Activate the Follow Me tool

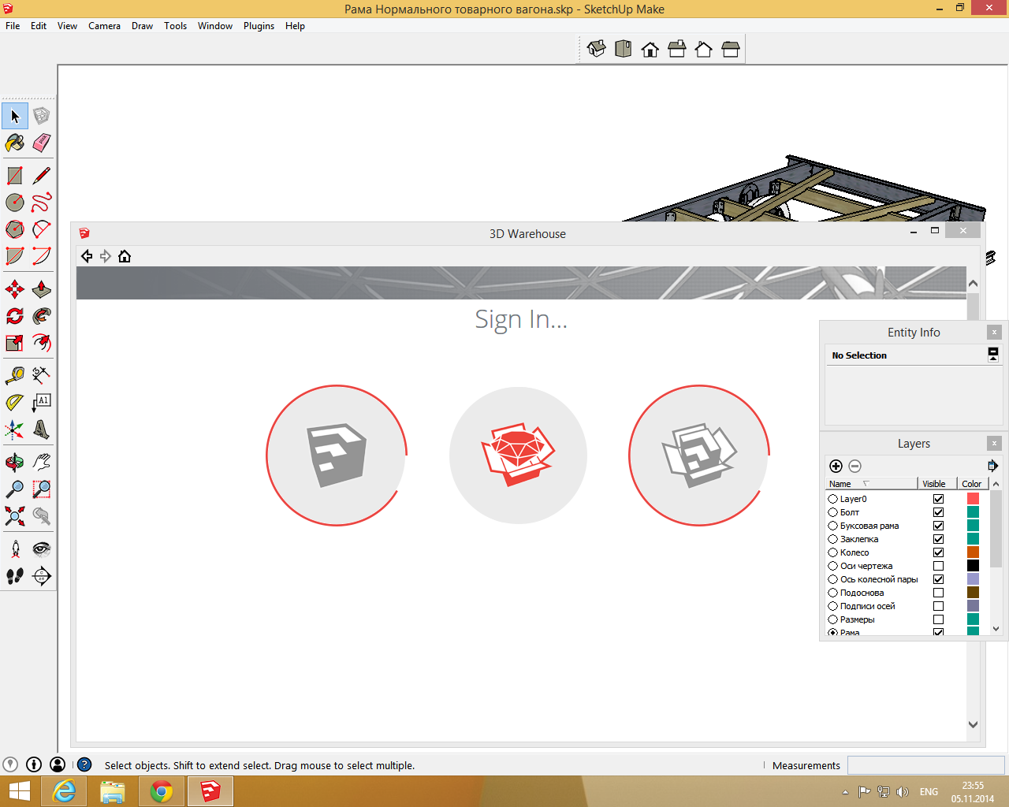42,316
